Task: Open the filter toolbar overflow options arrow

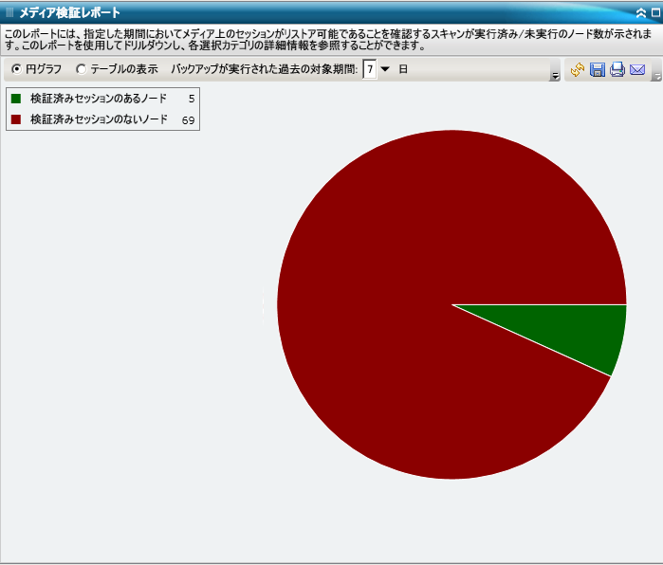Action: tap(555, 76)
